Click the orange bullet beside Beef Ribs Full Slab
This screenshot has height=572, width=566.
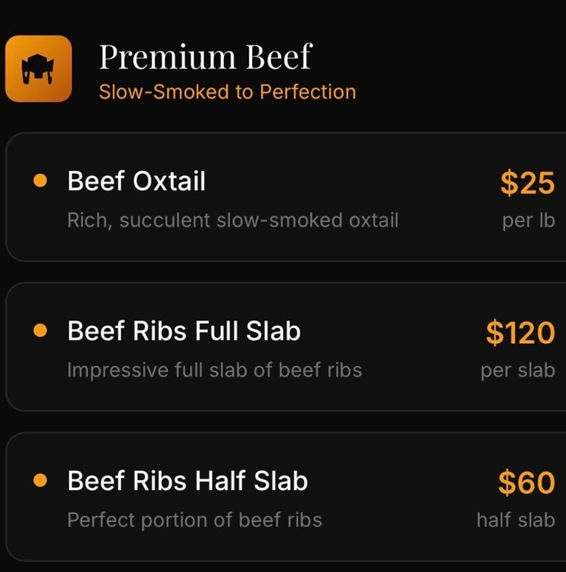click(x=41, y=331)
